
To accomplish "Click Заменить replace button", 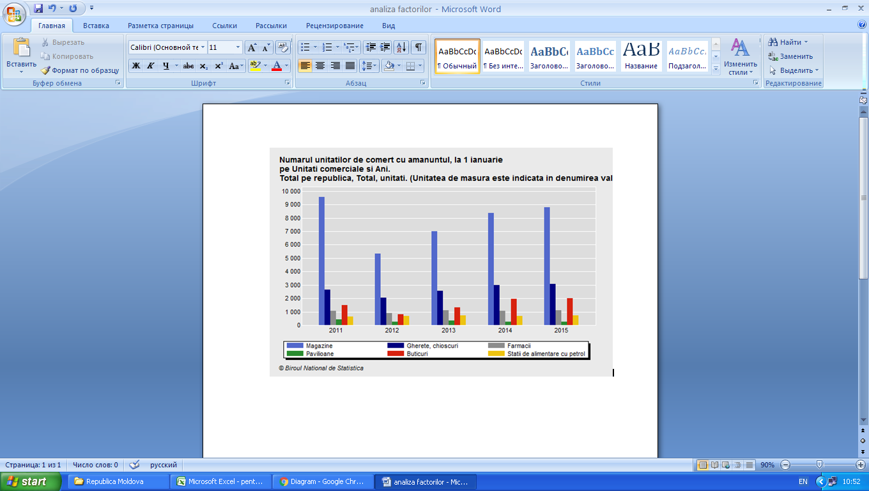I will (791, 56).
